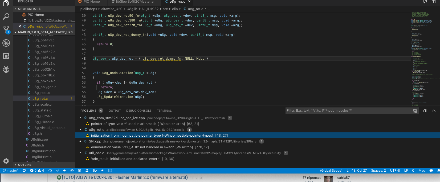Image resolution: width=440 pixels, height=182 pixels.
Task: Open the serial monitor plug icon
Action: coord(103,171)
